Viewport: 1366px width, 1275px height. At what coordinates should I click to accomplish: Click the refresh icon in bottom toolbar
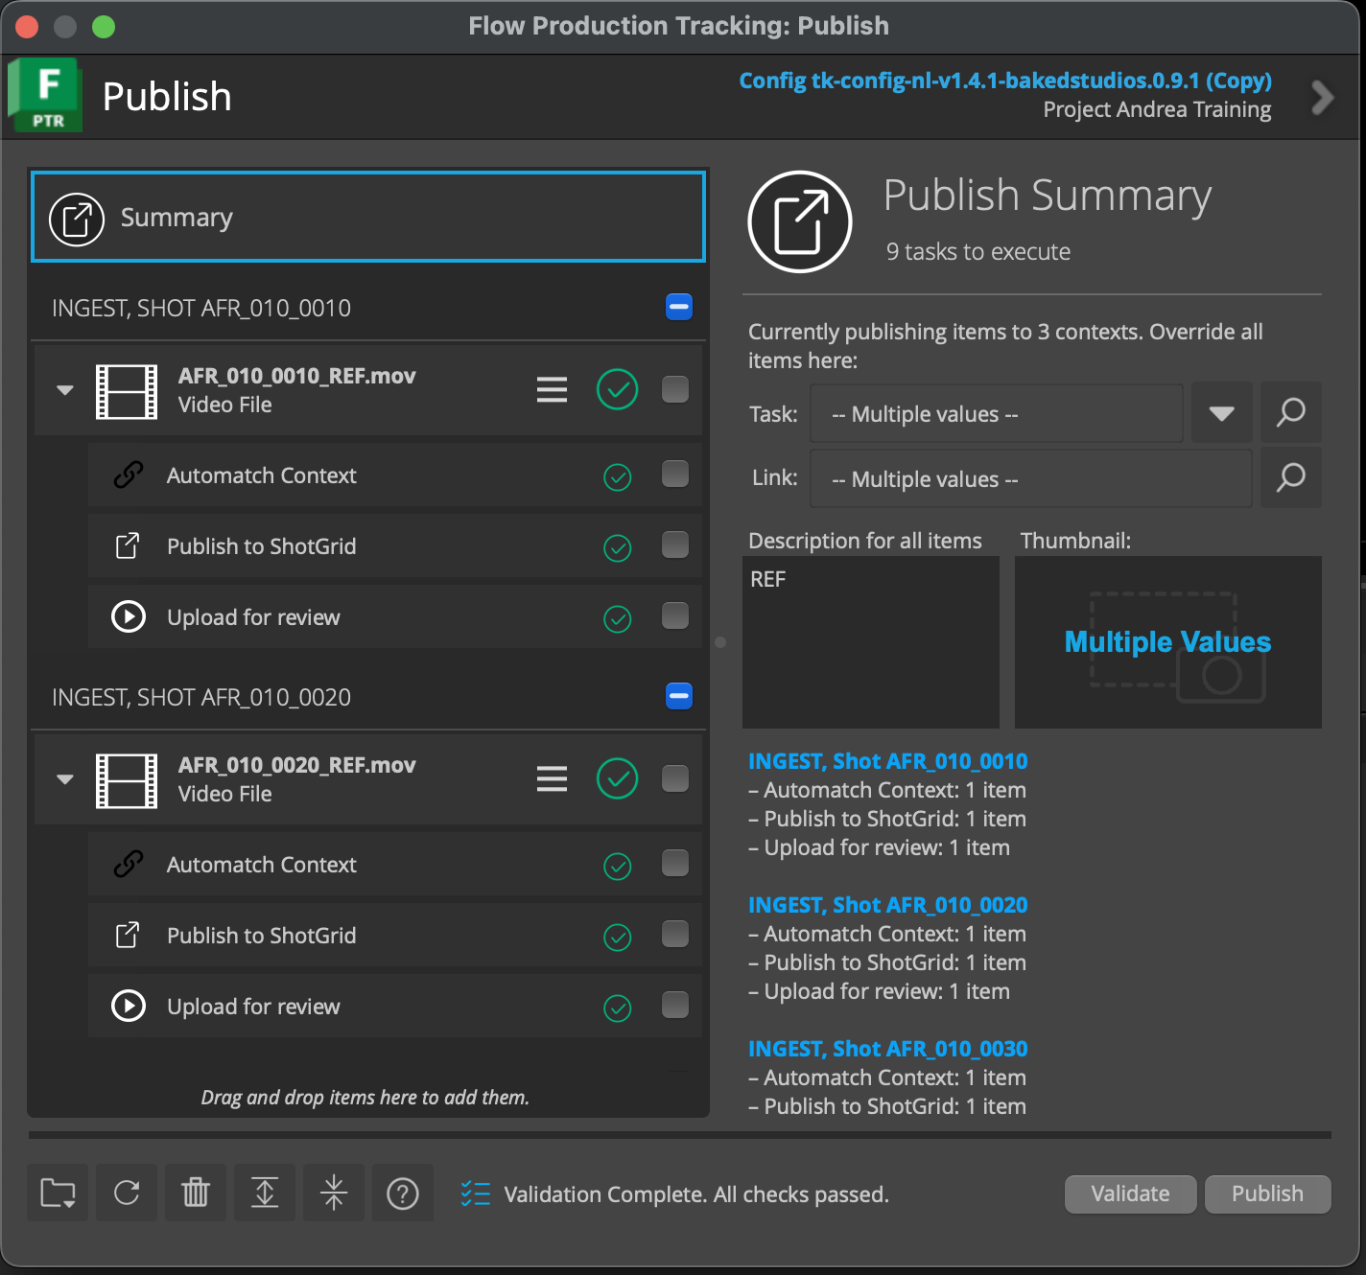127,1194
